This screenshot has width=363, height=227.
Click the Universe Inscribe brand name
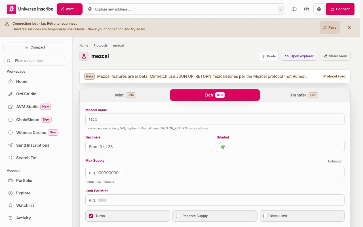click(x=36, y=9)
